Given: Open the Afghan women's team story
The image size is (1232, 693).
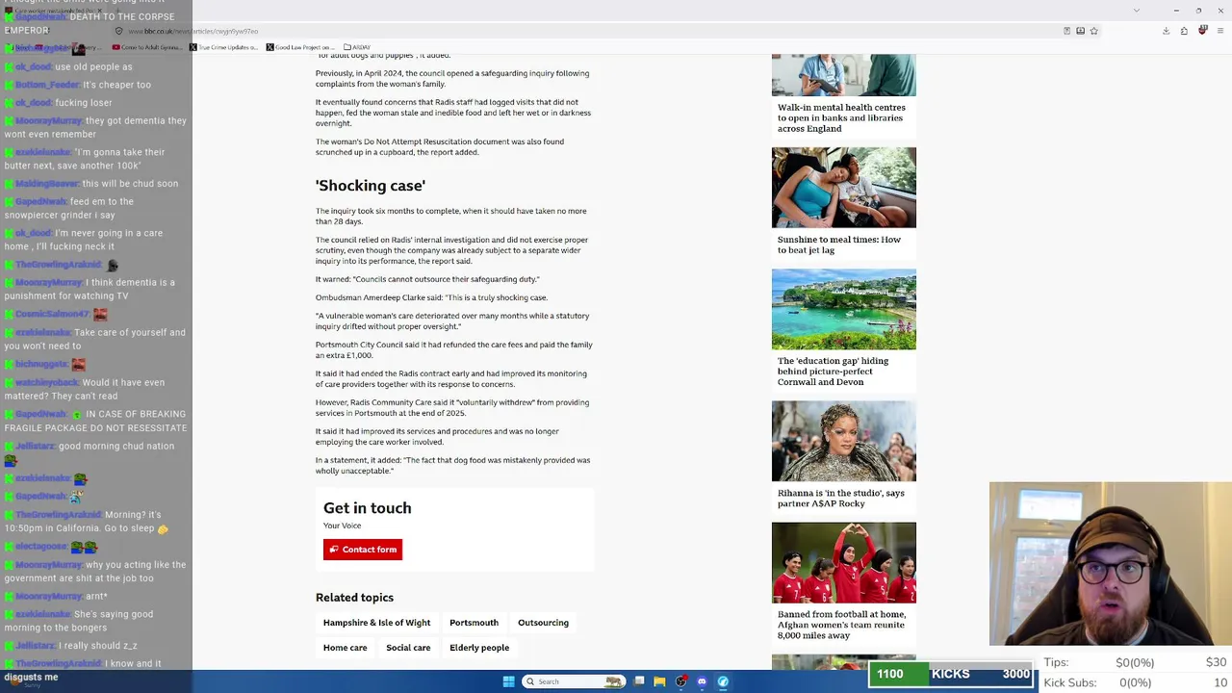Looking at the screenshot, I should 841,625.
